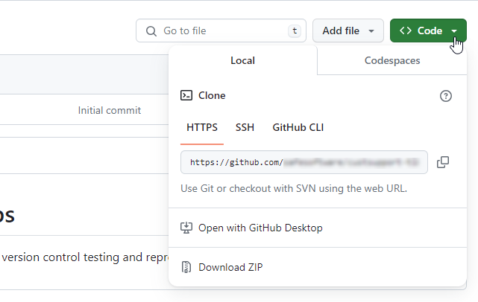
Task: Click the angle-brackets icon on Code button
Action: 406,31
